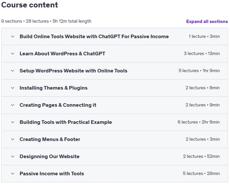Expand chevron beside Build Online Tools Website section
This screenshot has width=230, height=184.
pos(13,37)
